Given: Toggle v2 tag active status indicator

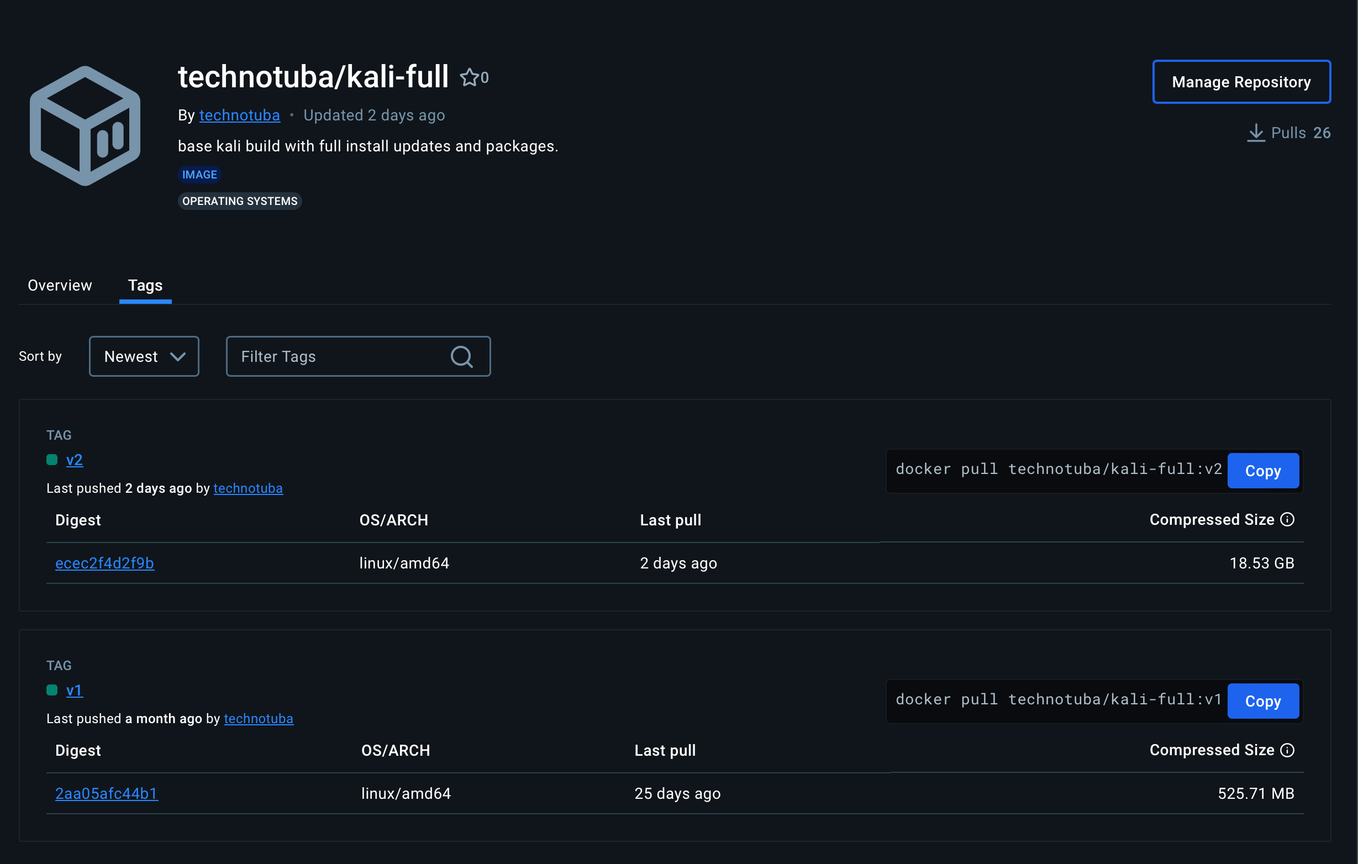Looking at the screenshot, I should click(x=52, y=460).
